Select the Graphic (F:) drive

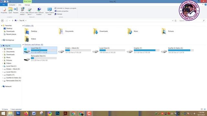coord(143,50)
